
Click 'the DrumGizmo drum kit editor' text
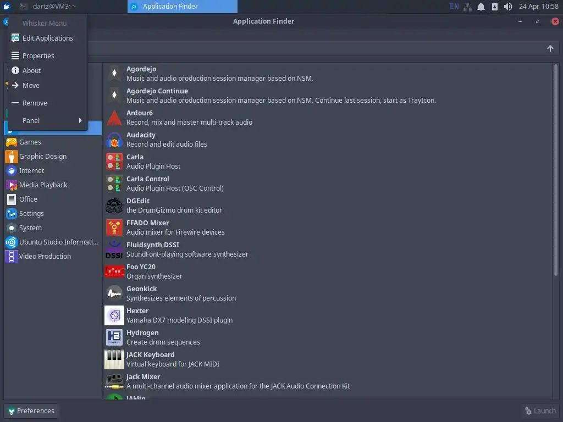tap(174, 210)
